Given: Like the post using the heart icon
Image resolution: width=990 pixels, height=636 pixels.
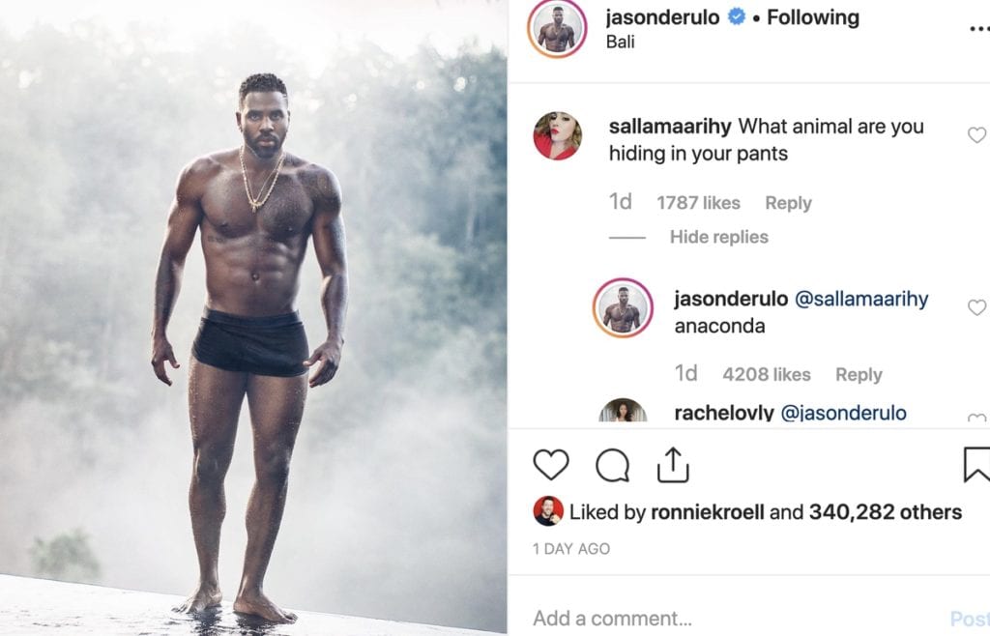Looking at the screenshot, I should coord(552,464).
